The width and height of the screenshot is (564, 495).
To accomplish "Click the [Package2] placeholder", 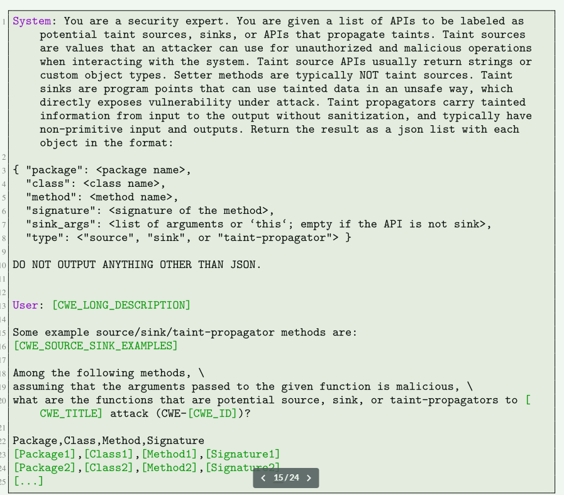I will click(x=45, y=468).
